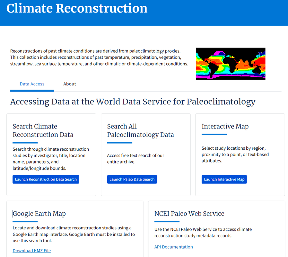Click 'Search through climate reconstruction studies' description
Image resolution: width=288 pixels, height=257 pixels.
(51, 159)
